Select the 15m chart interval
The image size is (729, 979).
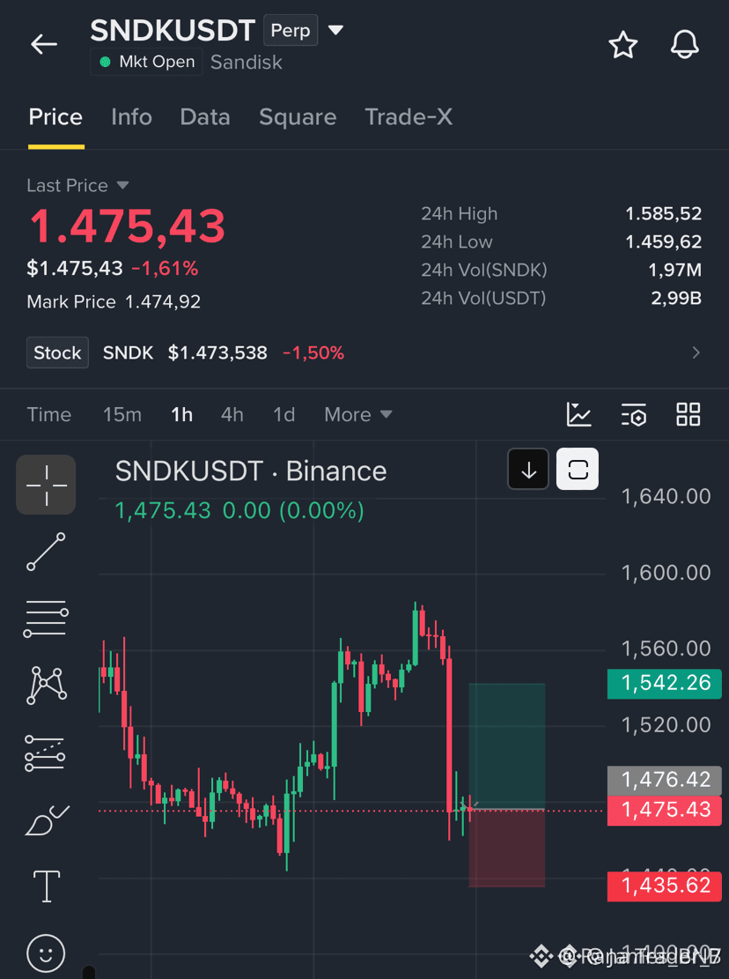[x=122, y=414]
